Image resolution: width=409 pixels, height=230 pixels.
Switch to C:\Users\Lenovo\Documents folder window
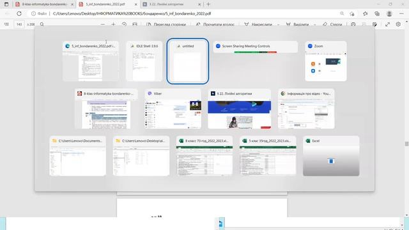point(78,156)
